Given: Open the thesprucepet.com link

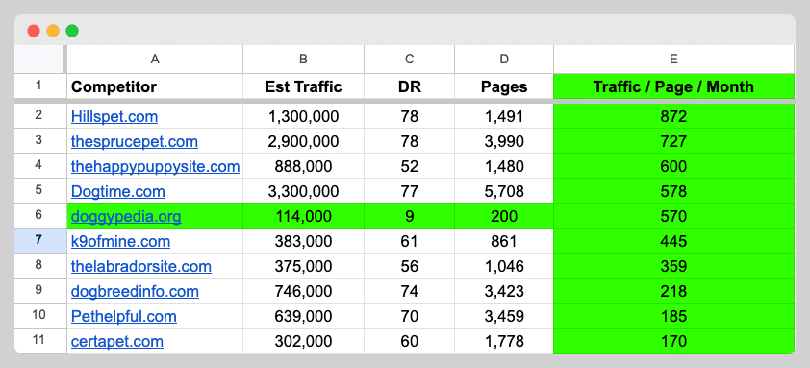Looking at the screenshot, I should pyautogui.click(x=135, y=141).
